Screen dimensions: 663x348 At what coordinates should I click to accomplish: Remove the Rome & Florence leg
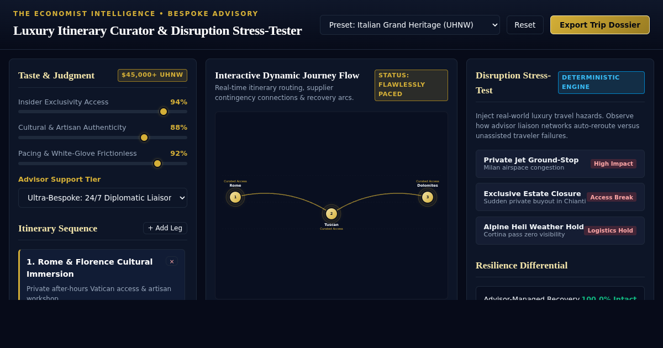tap(172, 261)
